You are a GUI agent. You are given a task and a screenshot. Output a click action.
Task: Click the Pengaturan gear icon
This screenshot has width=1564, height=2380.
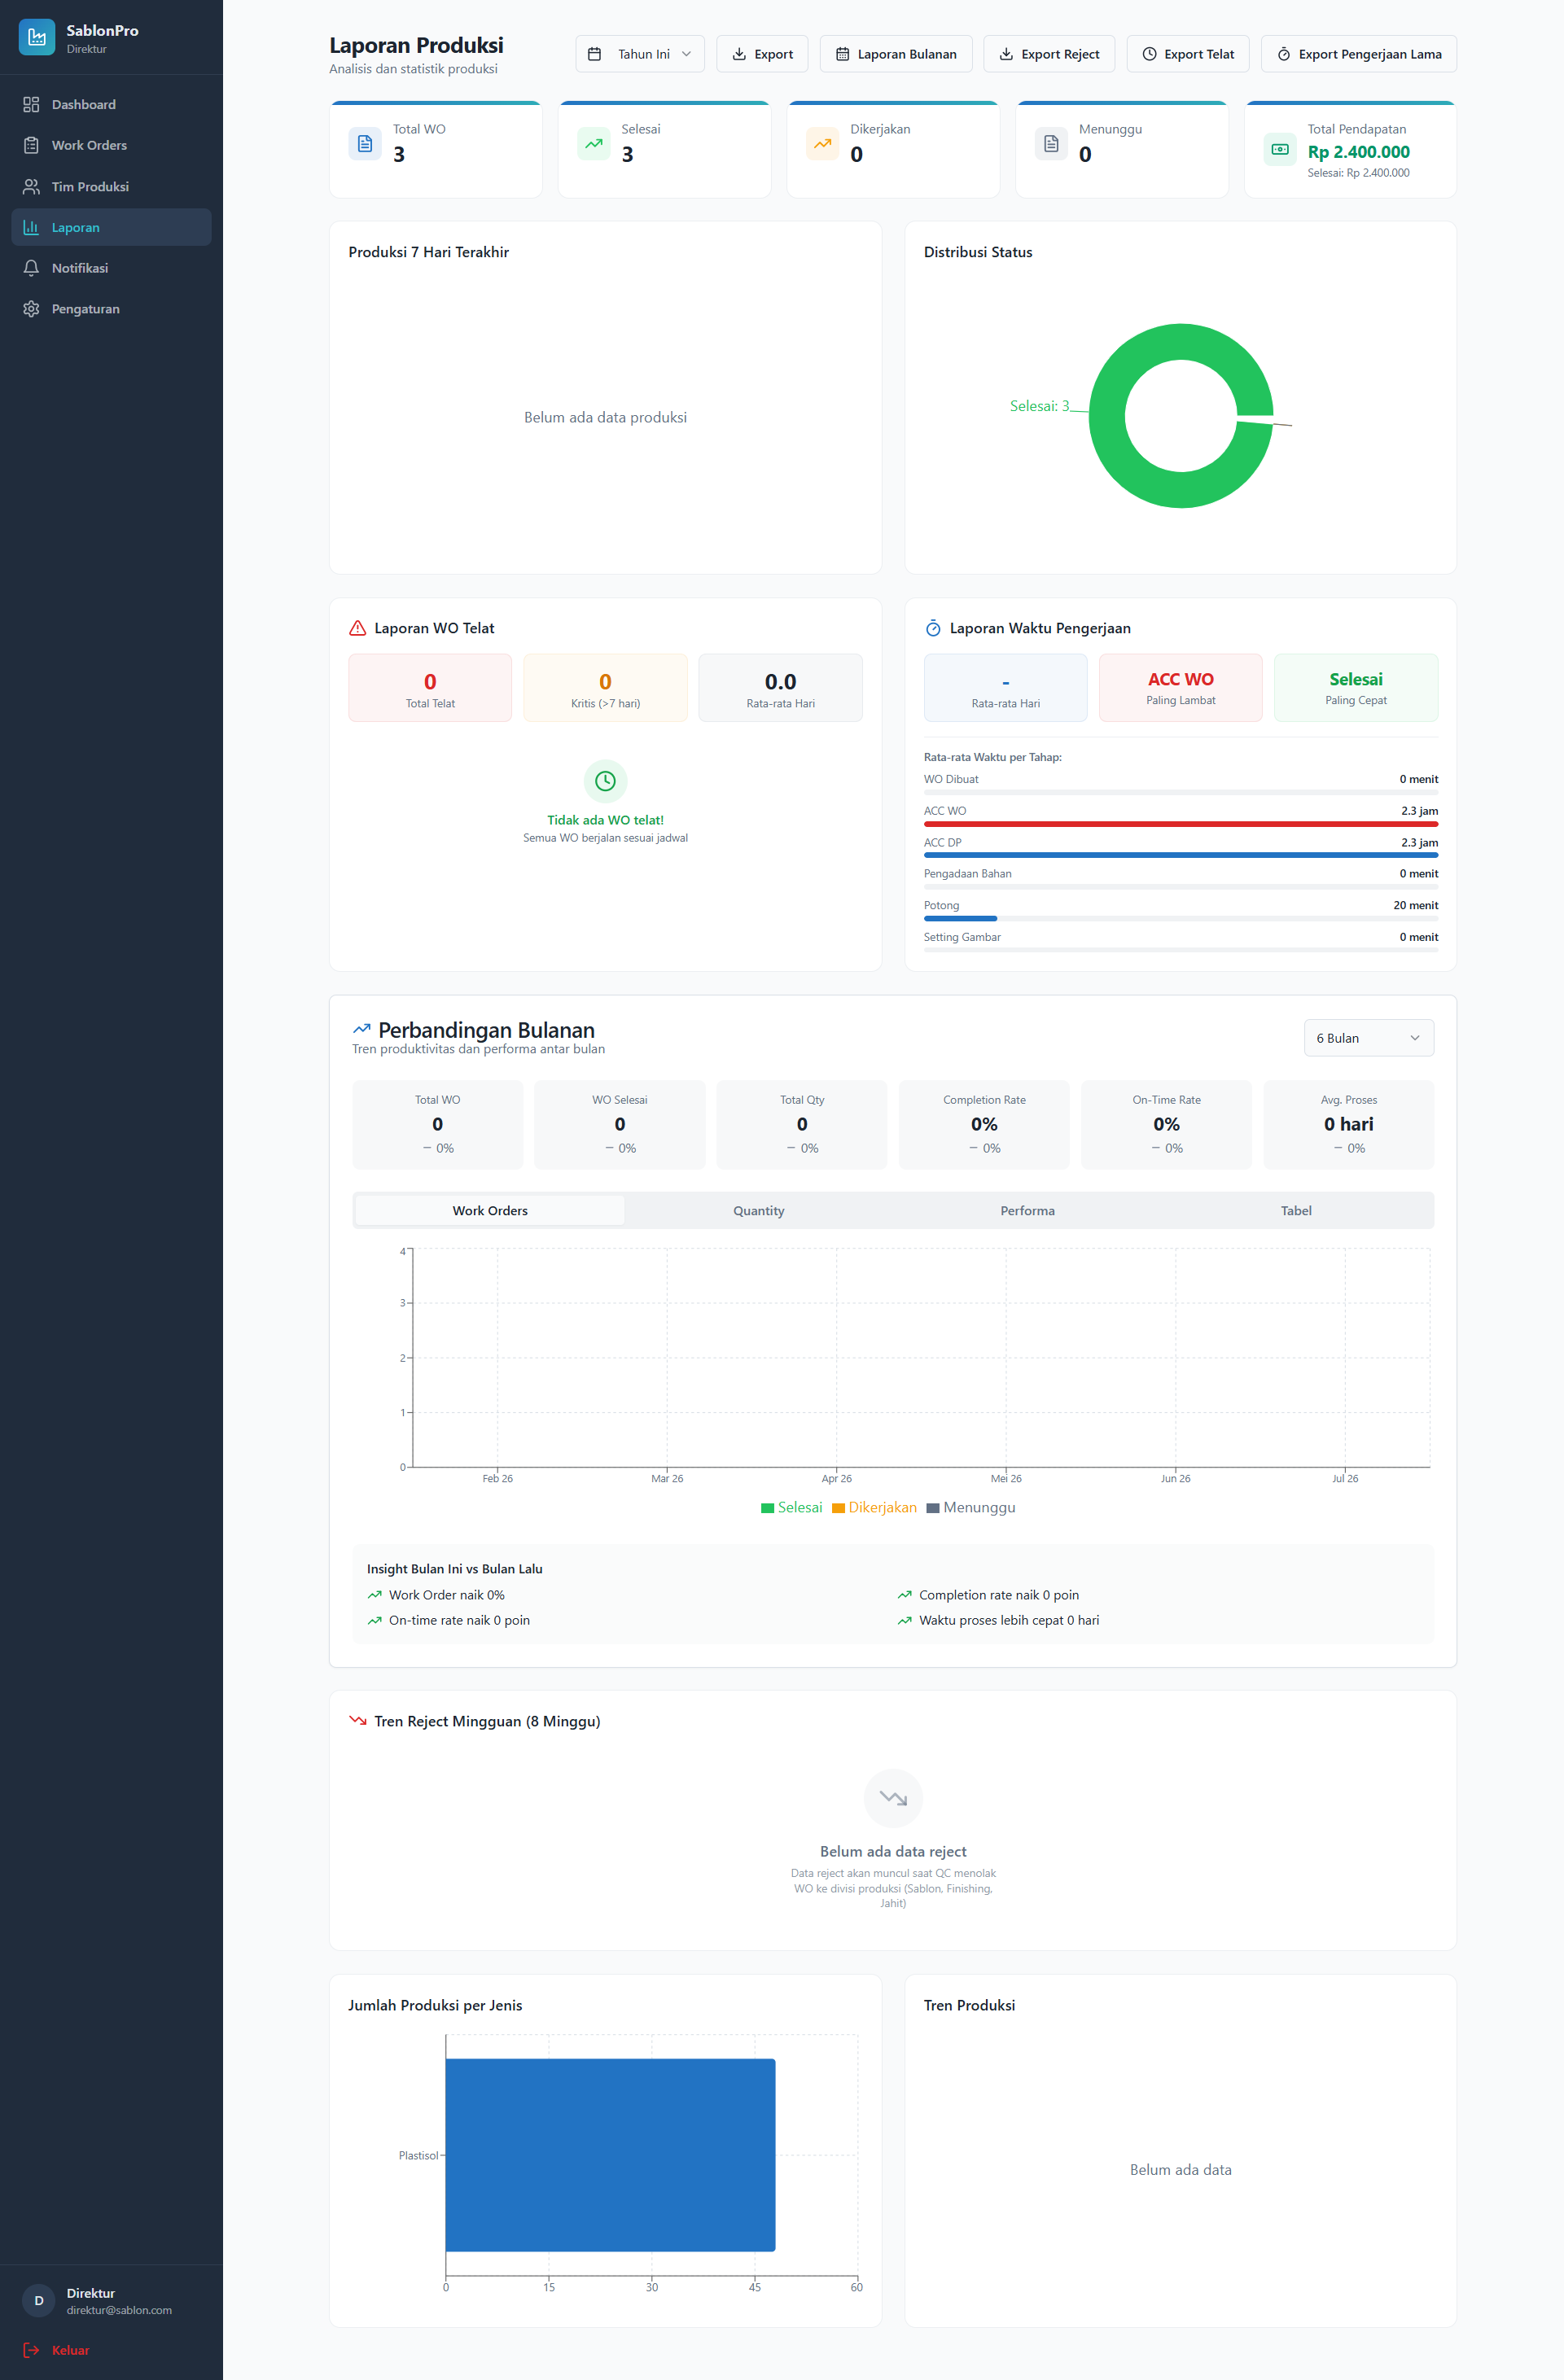(x=31, y=309)
